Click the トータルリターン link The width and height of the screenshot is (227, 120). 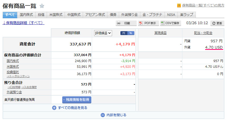tap(18, 76)
